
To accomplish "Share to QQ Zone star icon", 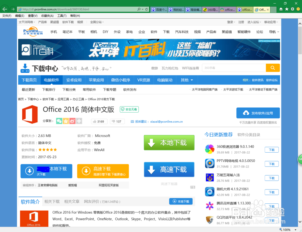I will [x=66, y=121].
